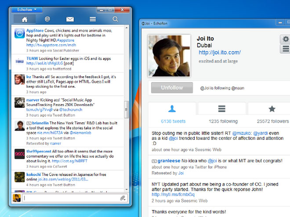290x217 pixels.
Task: Minimize the @Joi - Echofon window
Action: [x=280, y=23]
